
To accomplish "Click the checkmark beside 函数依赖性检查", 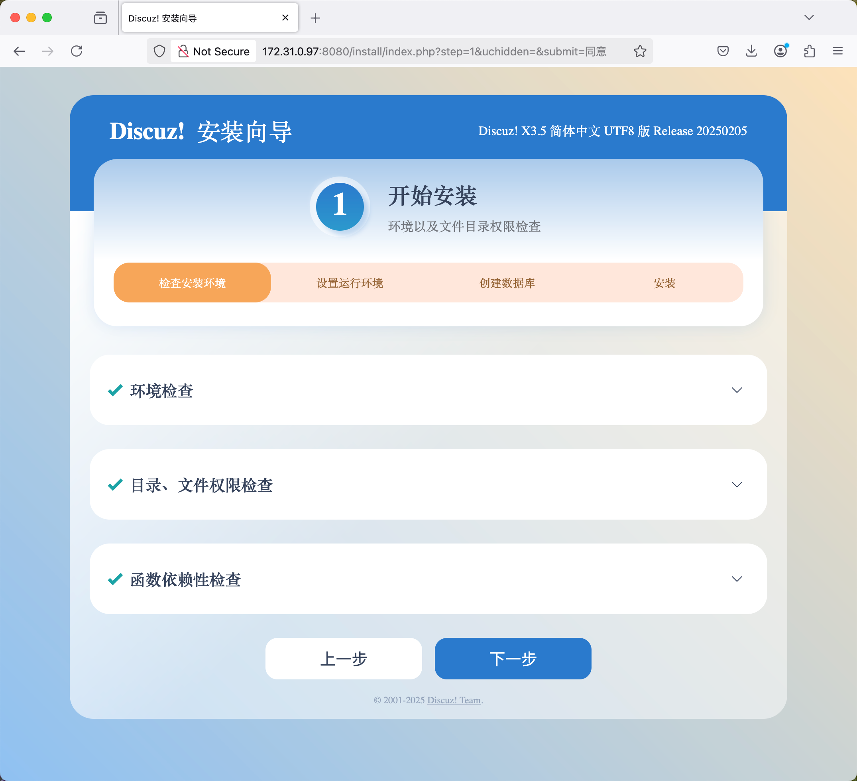I will point(115,579).
